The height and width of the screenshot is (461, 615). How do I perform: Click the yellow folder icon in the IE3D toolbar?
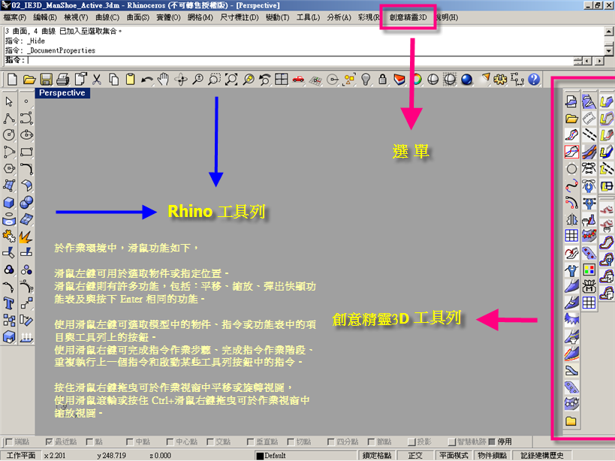571,421
